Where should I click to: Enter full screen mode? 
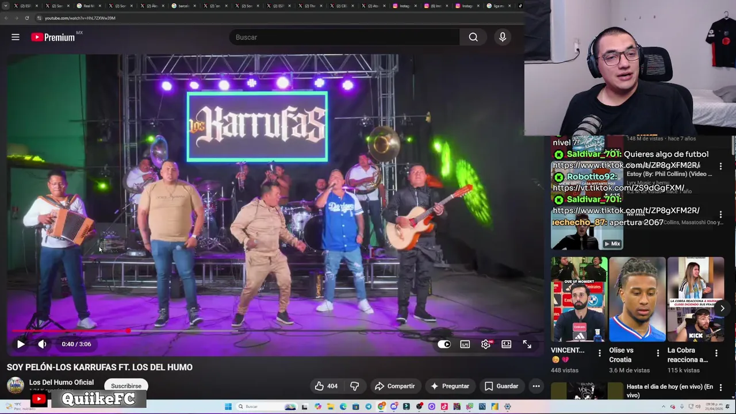pos(527,344)
